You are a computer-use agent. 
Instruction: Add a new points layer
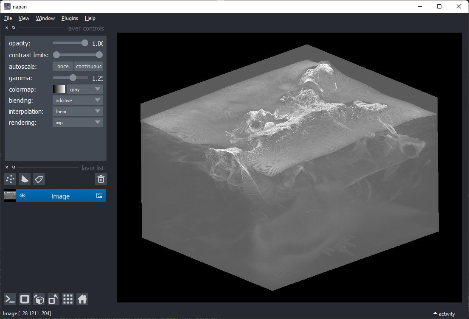pos(10,179)
